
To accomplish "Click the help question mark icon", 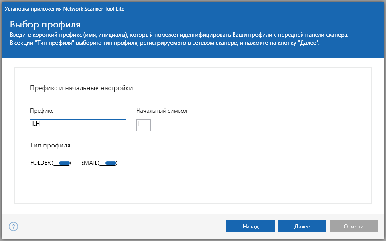I will 14,226.
